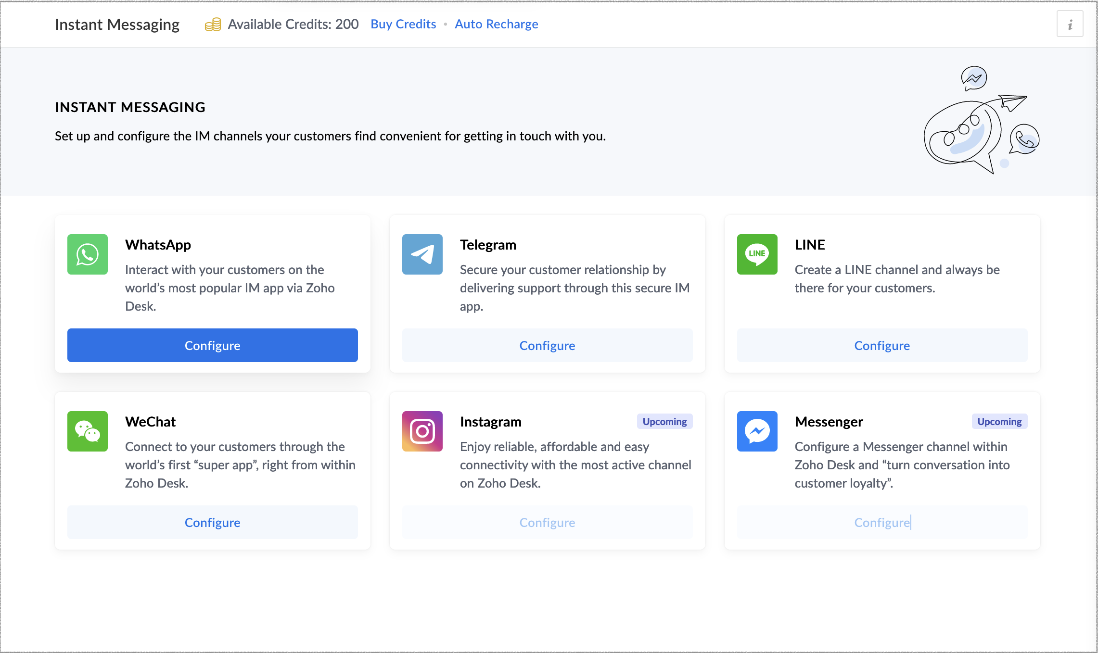This screenshot has height=653, width=1098.
Task: Click the Available Credits: 200 text
Action: pos(293,24)
